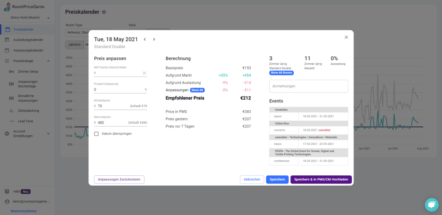Collapse the Preisstrategie menu section
Screen dimensions: 442x215
click(x=48, y=61)
